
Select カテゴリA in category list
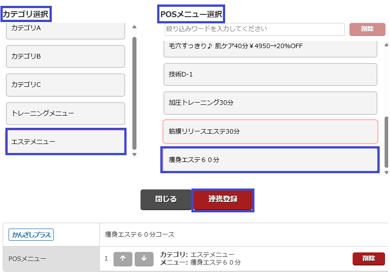coord(65,29)
